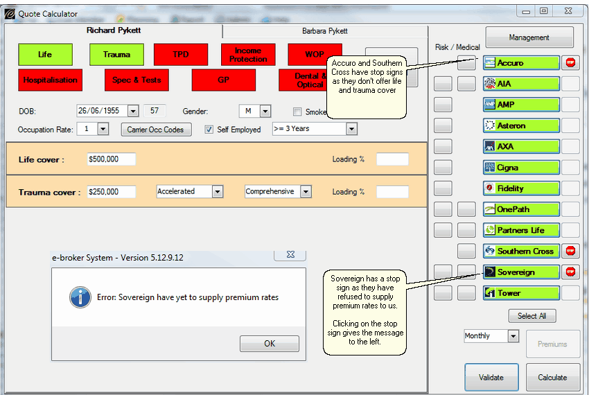
Task: Open the Monthly frequency dropdown
Action: 513,336
